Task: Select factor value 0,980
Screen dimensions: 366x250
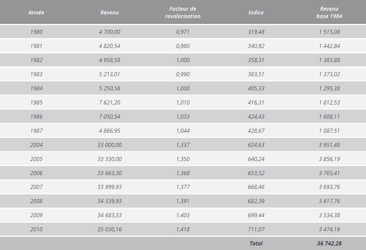Action: click(x=183, y=46)
